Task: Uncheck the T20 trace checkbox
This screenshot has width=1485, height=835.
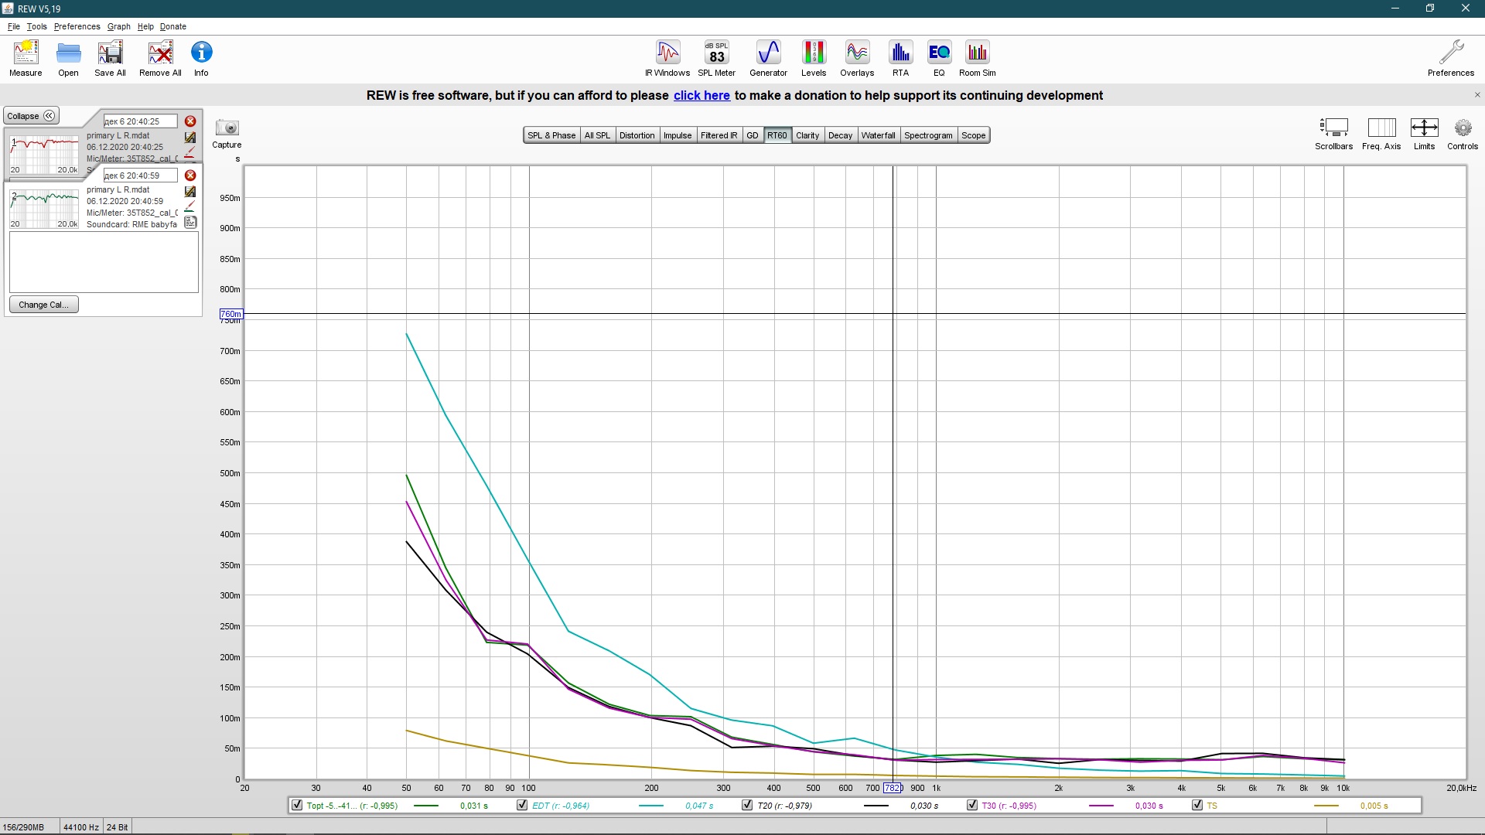Action: click(x=747, y=805)
